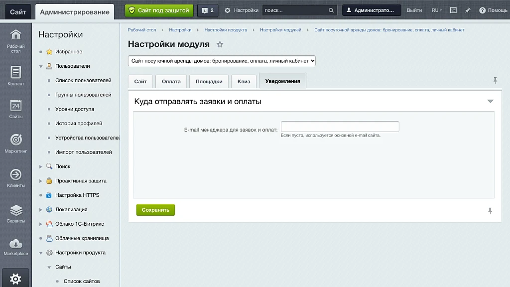This screenshot has width=510, height=287.
Task: Add module settings page to favorites star
Action: click(x=220, y=44)
